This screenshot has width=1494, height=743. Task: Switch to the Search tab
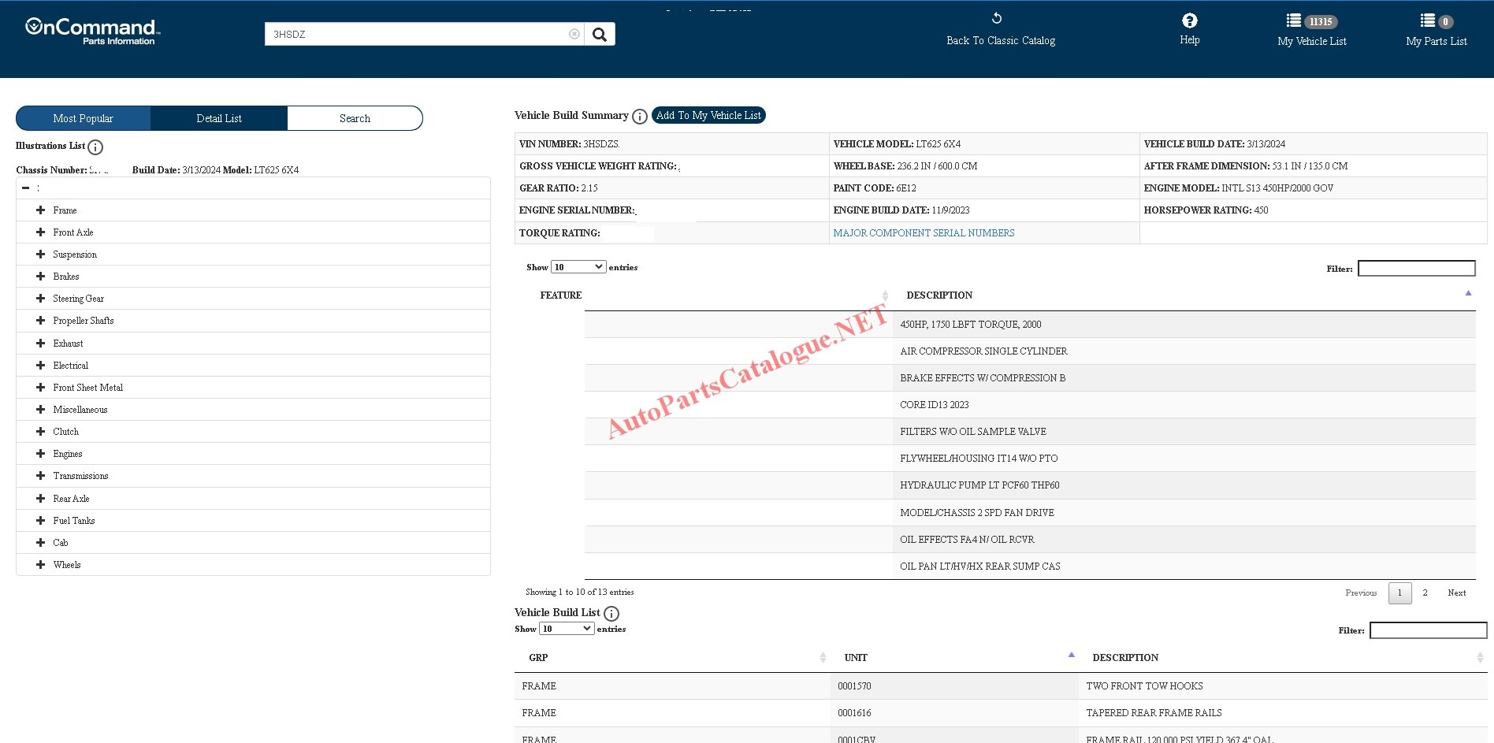355,118
